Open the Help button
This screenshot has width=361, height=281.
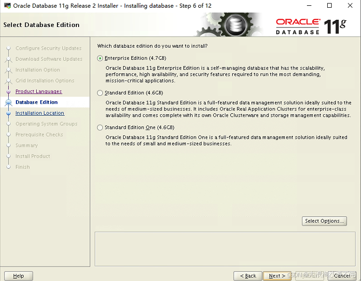click(19, 276)
